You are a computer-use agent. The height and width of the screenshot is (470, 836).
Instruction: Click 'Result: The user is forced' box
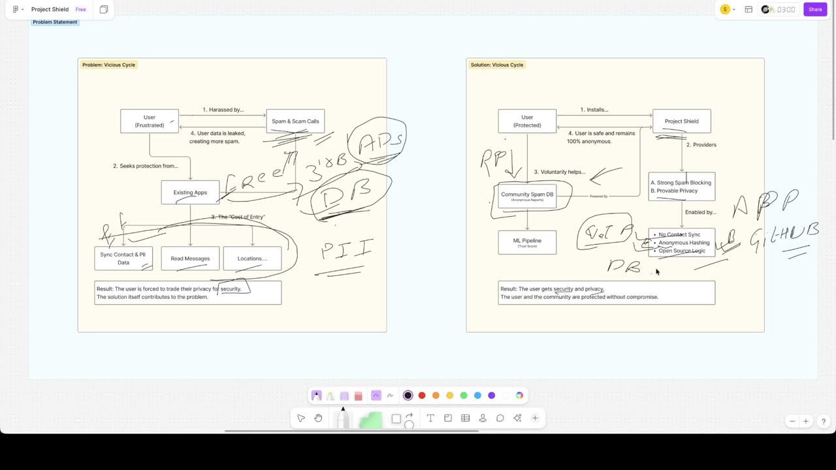tap(188, 292)
